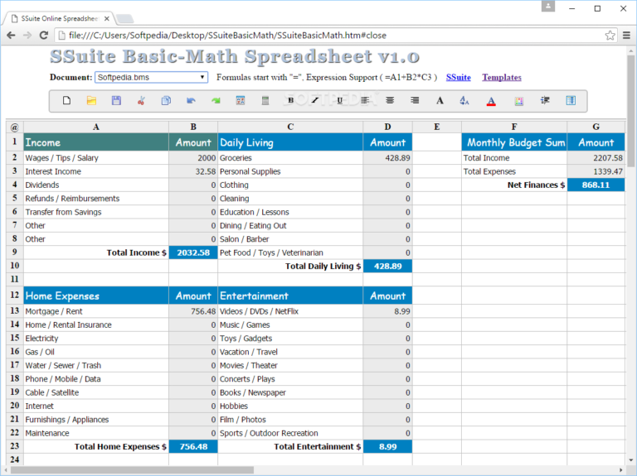Image resolution: width=637 pixels, height=476 pixels.
Task: Click the scroll down arrow of the vertical scrollbar
Action: click(630, 460)
